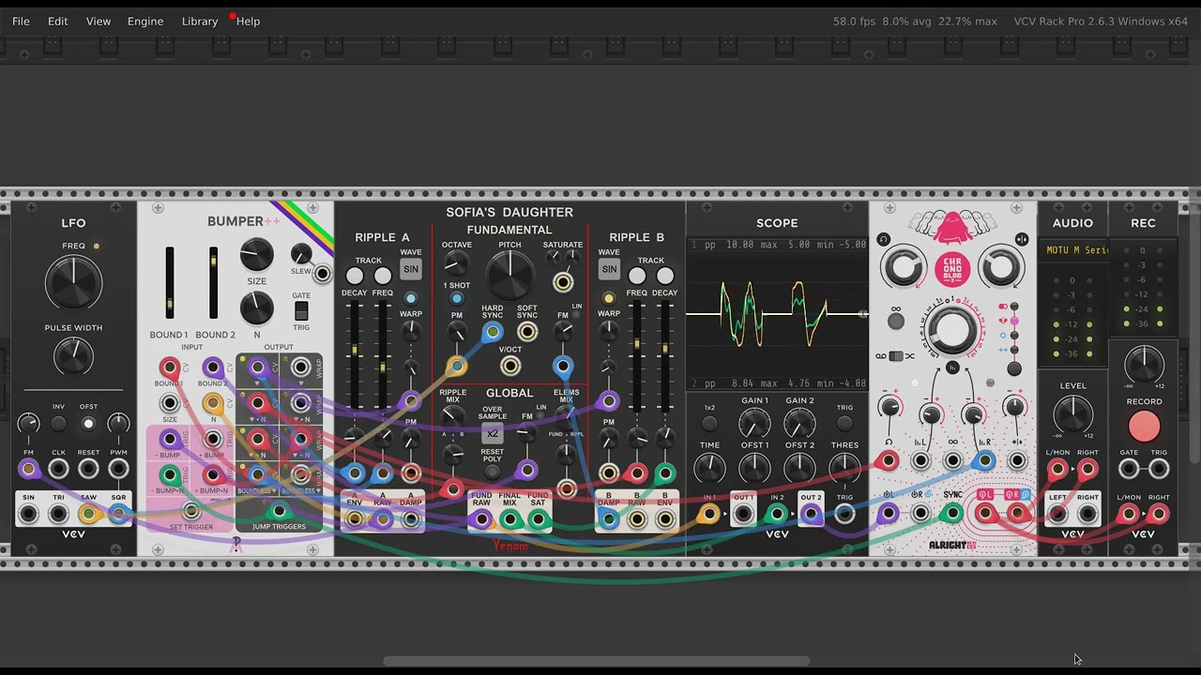
Task: Click the Bumper N knob
Action: pos(256,307)
